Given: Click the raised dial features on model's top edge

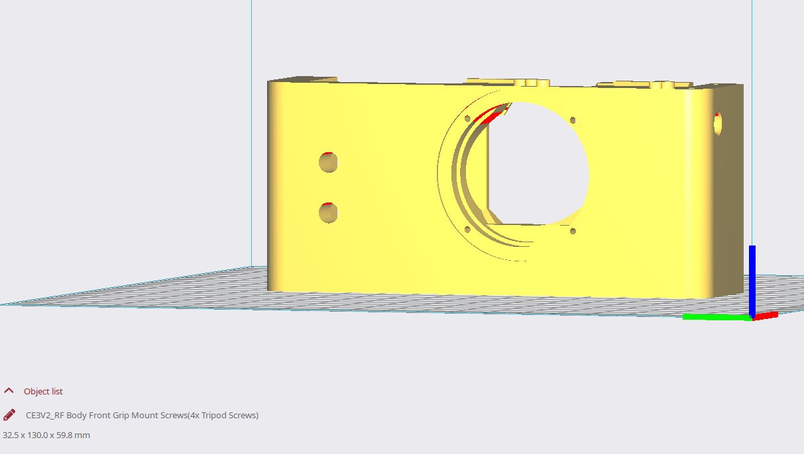Looking at the screenshot, I should tap(530, 83).
